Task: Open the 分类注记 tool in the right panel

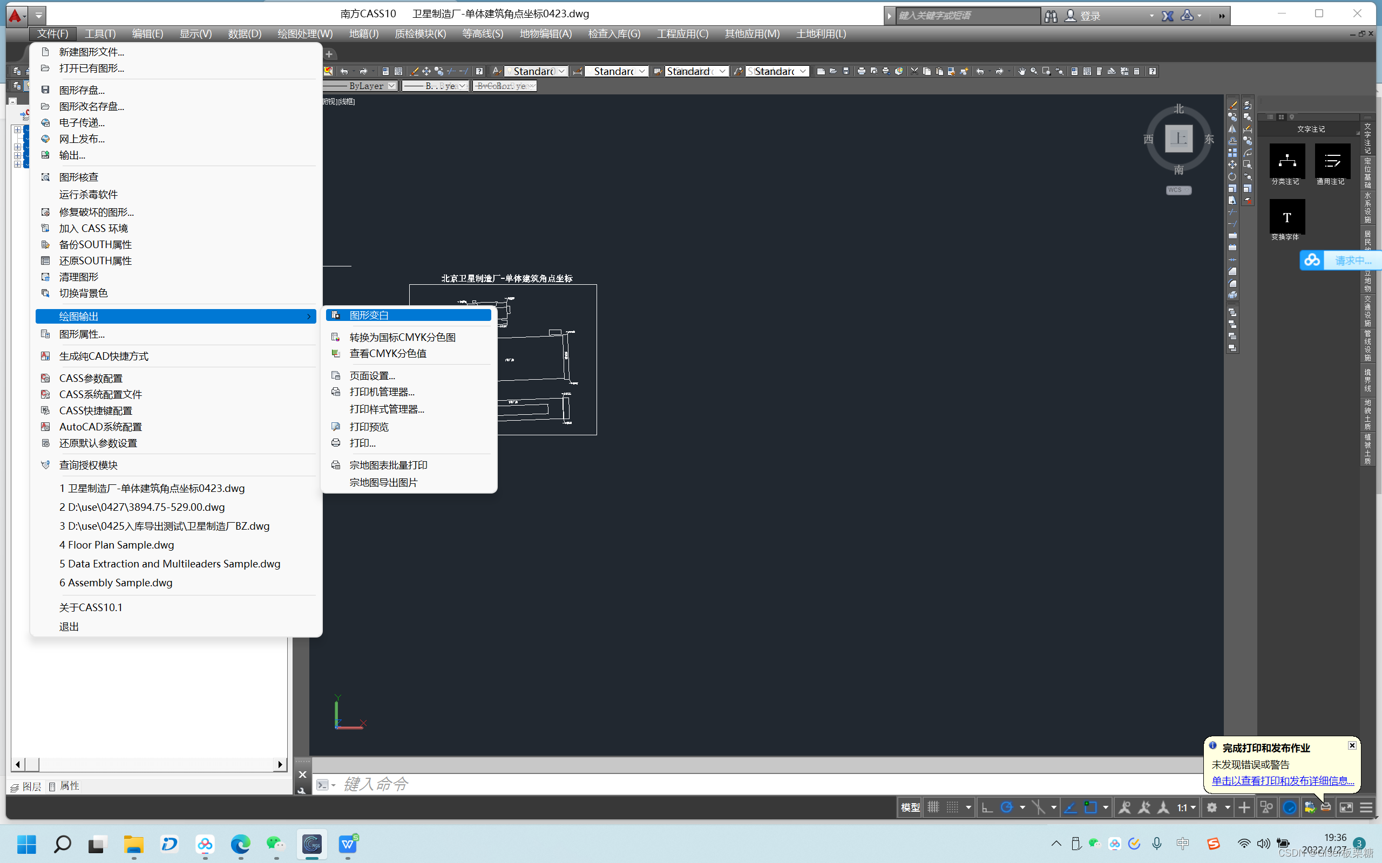Action: pos(1286,161)
